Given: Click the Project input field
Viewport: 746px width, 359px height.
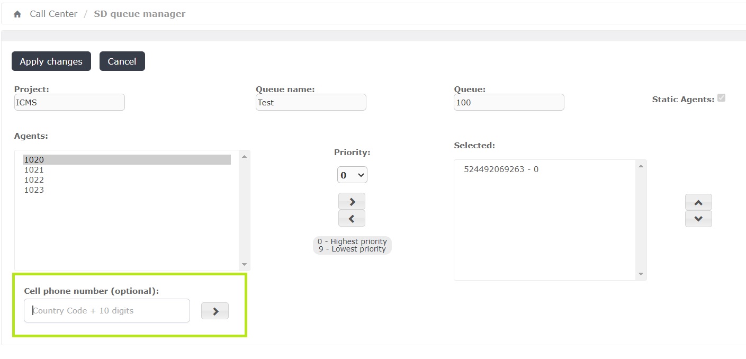Looking at the screenshot, I should [69, 103].
